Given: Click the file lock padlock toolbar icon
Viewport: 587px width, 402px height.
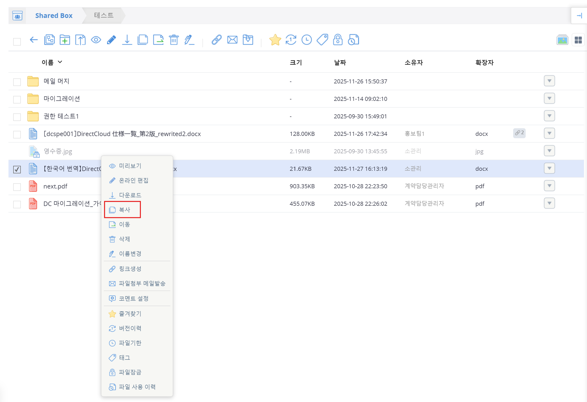Looking at the screenshot, I should click(x=338, y=40).
